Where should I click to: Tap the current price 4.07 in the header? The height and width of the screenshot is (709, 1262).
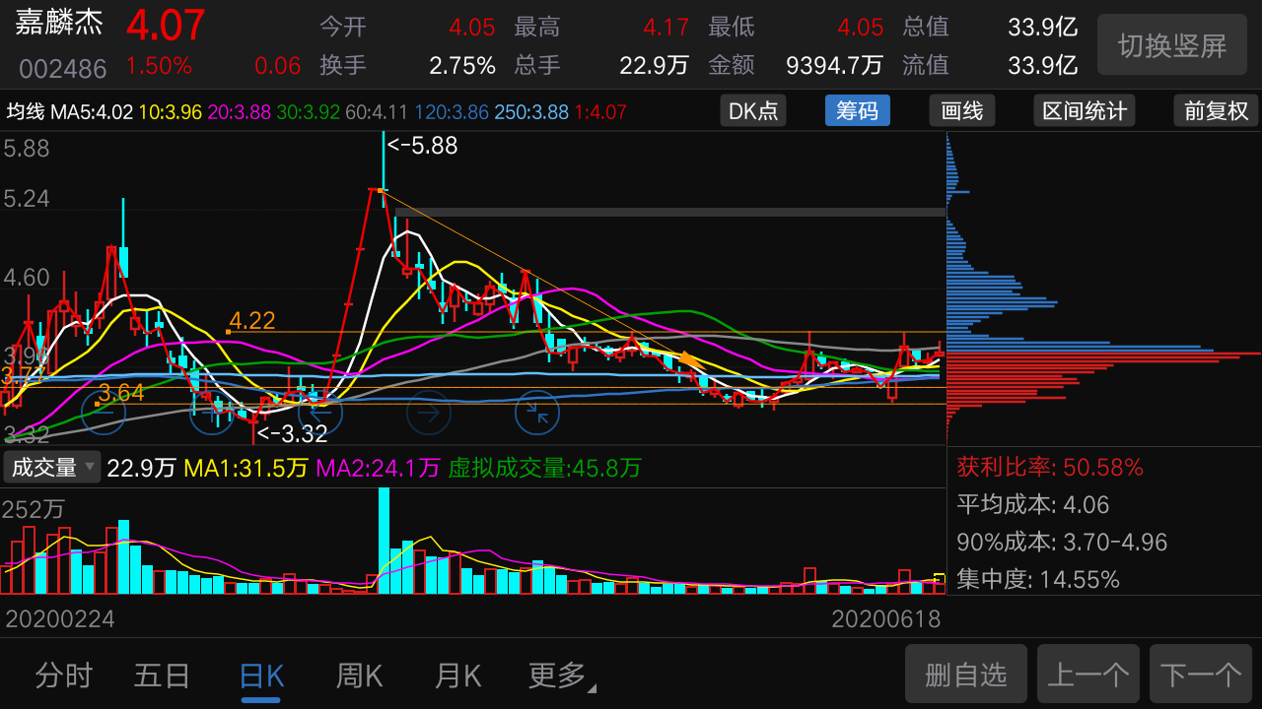point(166,26)
